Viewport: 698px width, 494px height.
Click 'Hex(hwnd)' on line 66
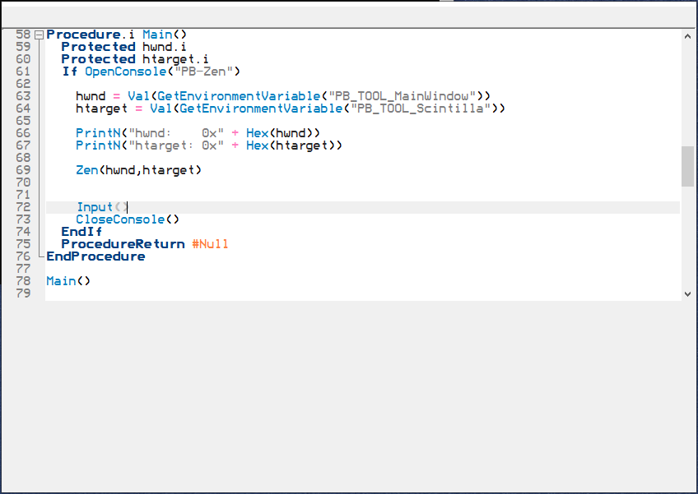click(283, 133)
